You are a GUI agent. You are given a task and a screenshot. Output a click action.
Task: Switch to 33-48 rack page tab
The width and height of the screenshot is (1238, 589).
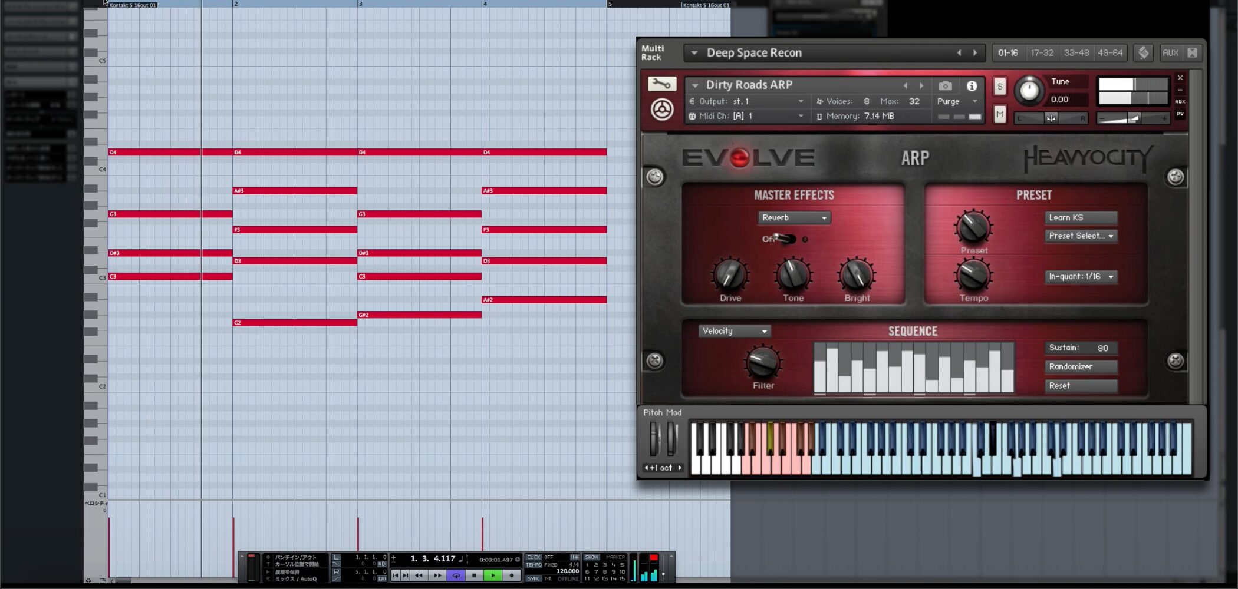click(1076, 53)
